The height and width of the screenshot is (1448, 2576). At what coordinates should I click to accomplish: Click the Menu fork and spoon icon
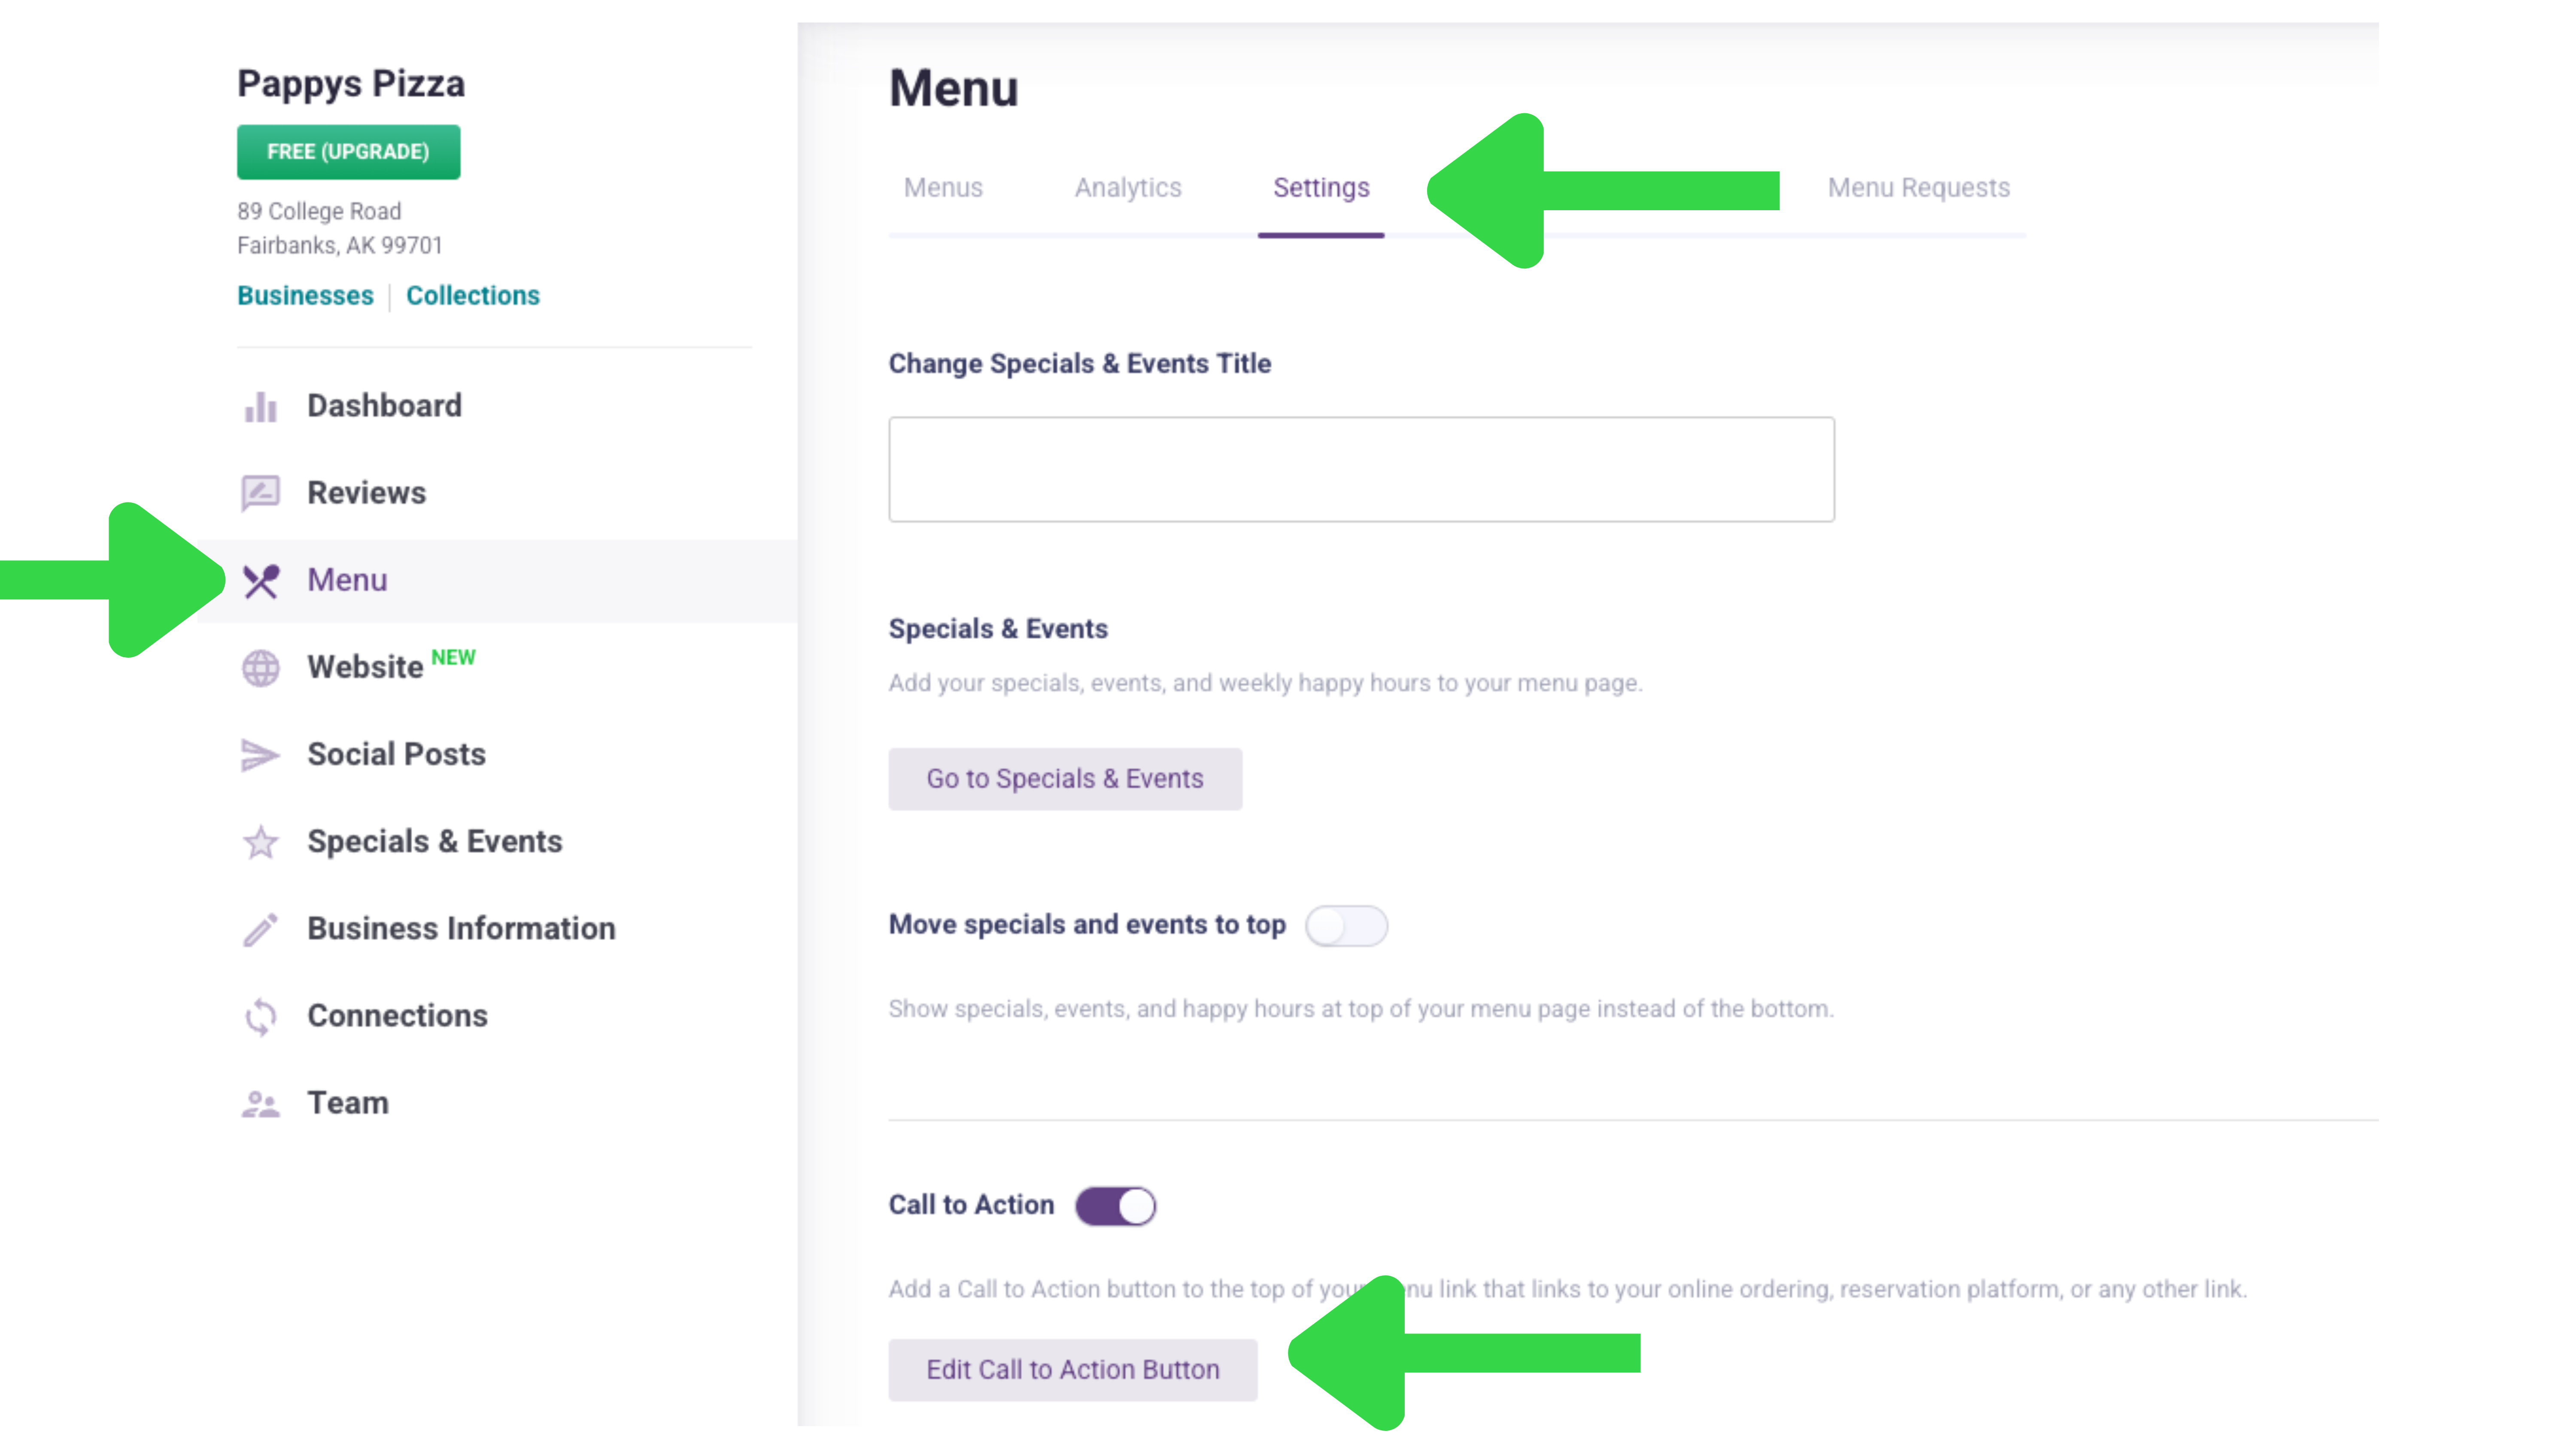tap(260, 580)
